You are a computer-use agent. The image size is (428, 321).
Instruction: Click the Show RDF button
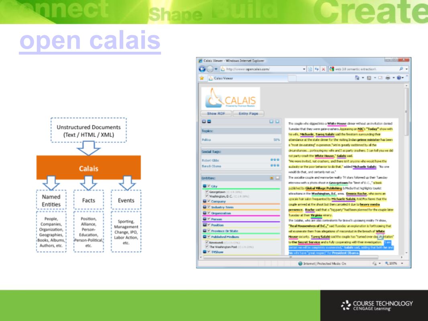[216, 114]
